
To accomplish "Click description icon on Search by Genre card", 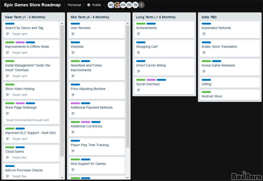I will coord(7,34).
